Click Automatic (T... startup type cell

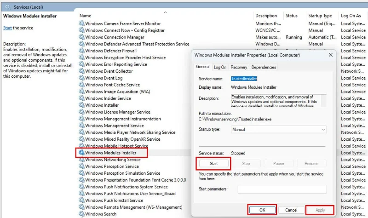coord(322,37)
